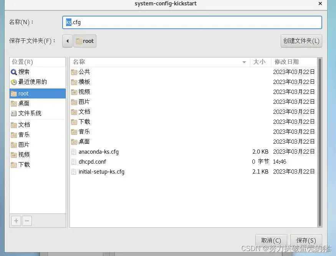Click the root breadcrumb button

click(x=84, y=41)
